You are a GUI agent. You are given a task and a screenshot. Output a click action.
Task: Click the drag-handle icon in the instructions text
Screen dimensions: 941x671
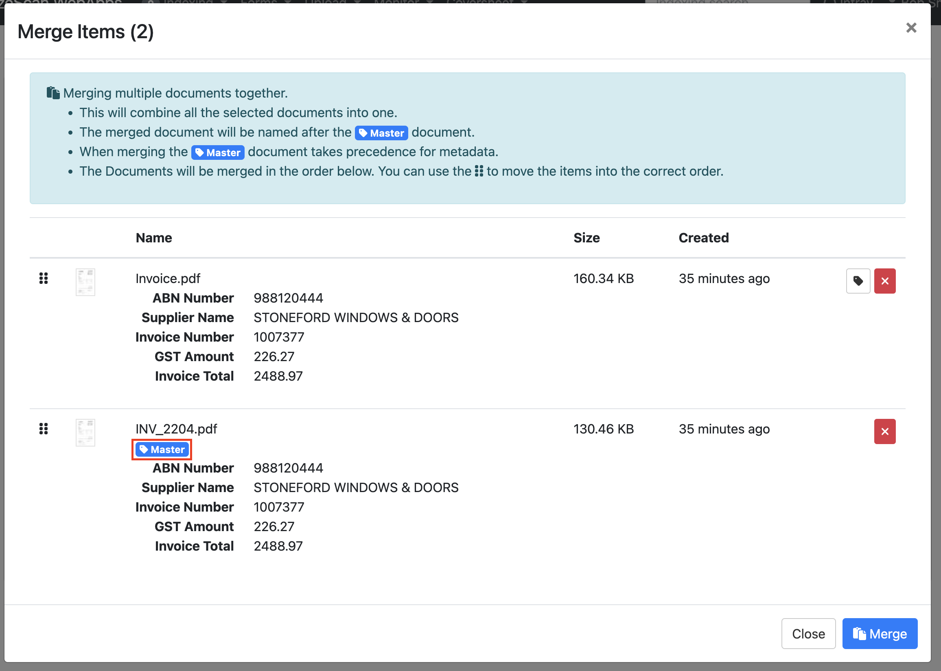click(479, 171)
